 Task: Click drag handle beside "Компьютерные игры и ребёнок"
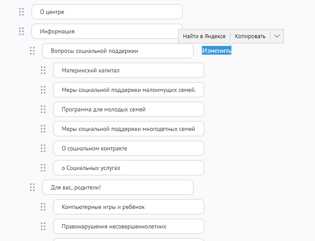pos(43,207)
